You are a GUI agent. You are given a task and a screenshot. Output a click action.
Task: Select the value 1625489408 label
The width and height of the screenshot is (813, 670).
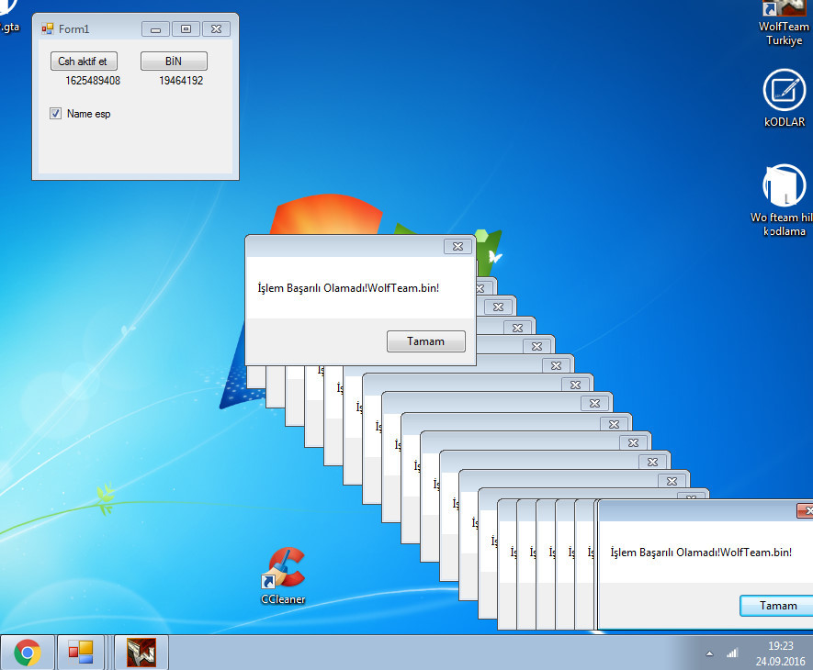pos(93,81)
